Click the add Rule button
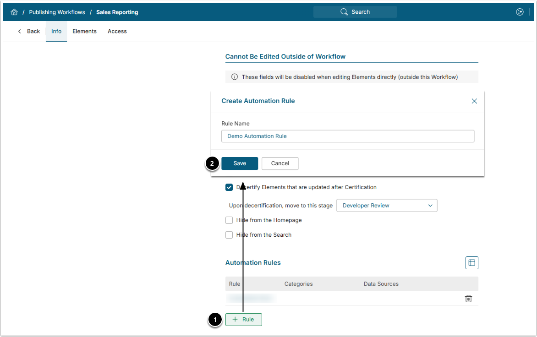 [x=243, y=320]
